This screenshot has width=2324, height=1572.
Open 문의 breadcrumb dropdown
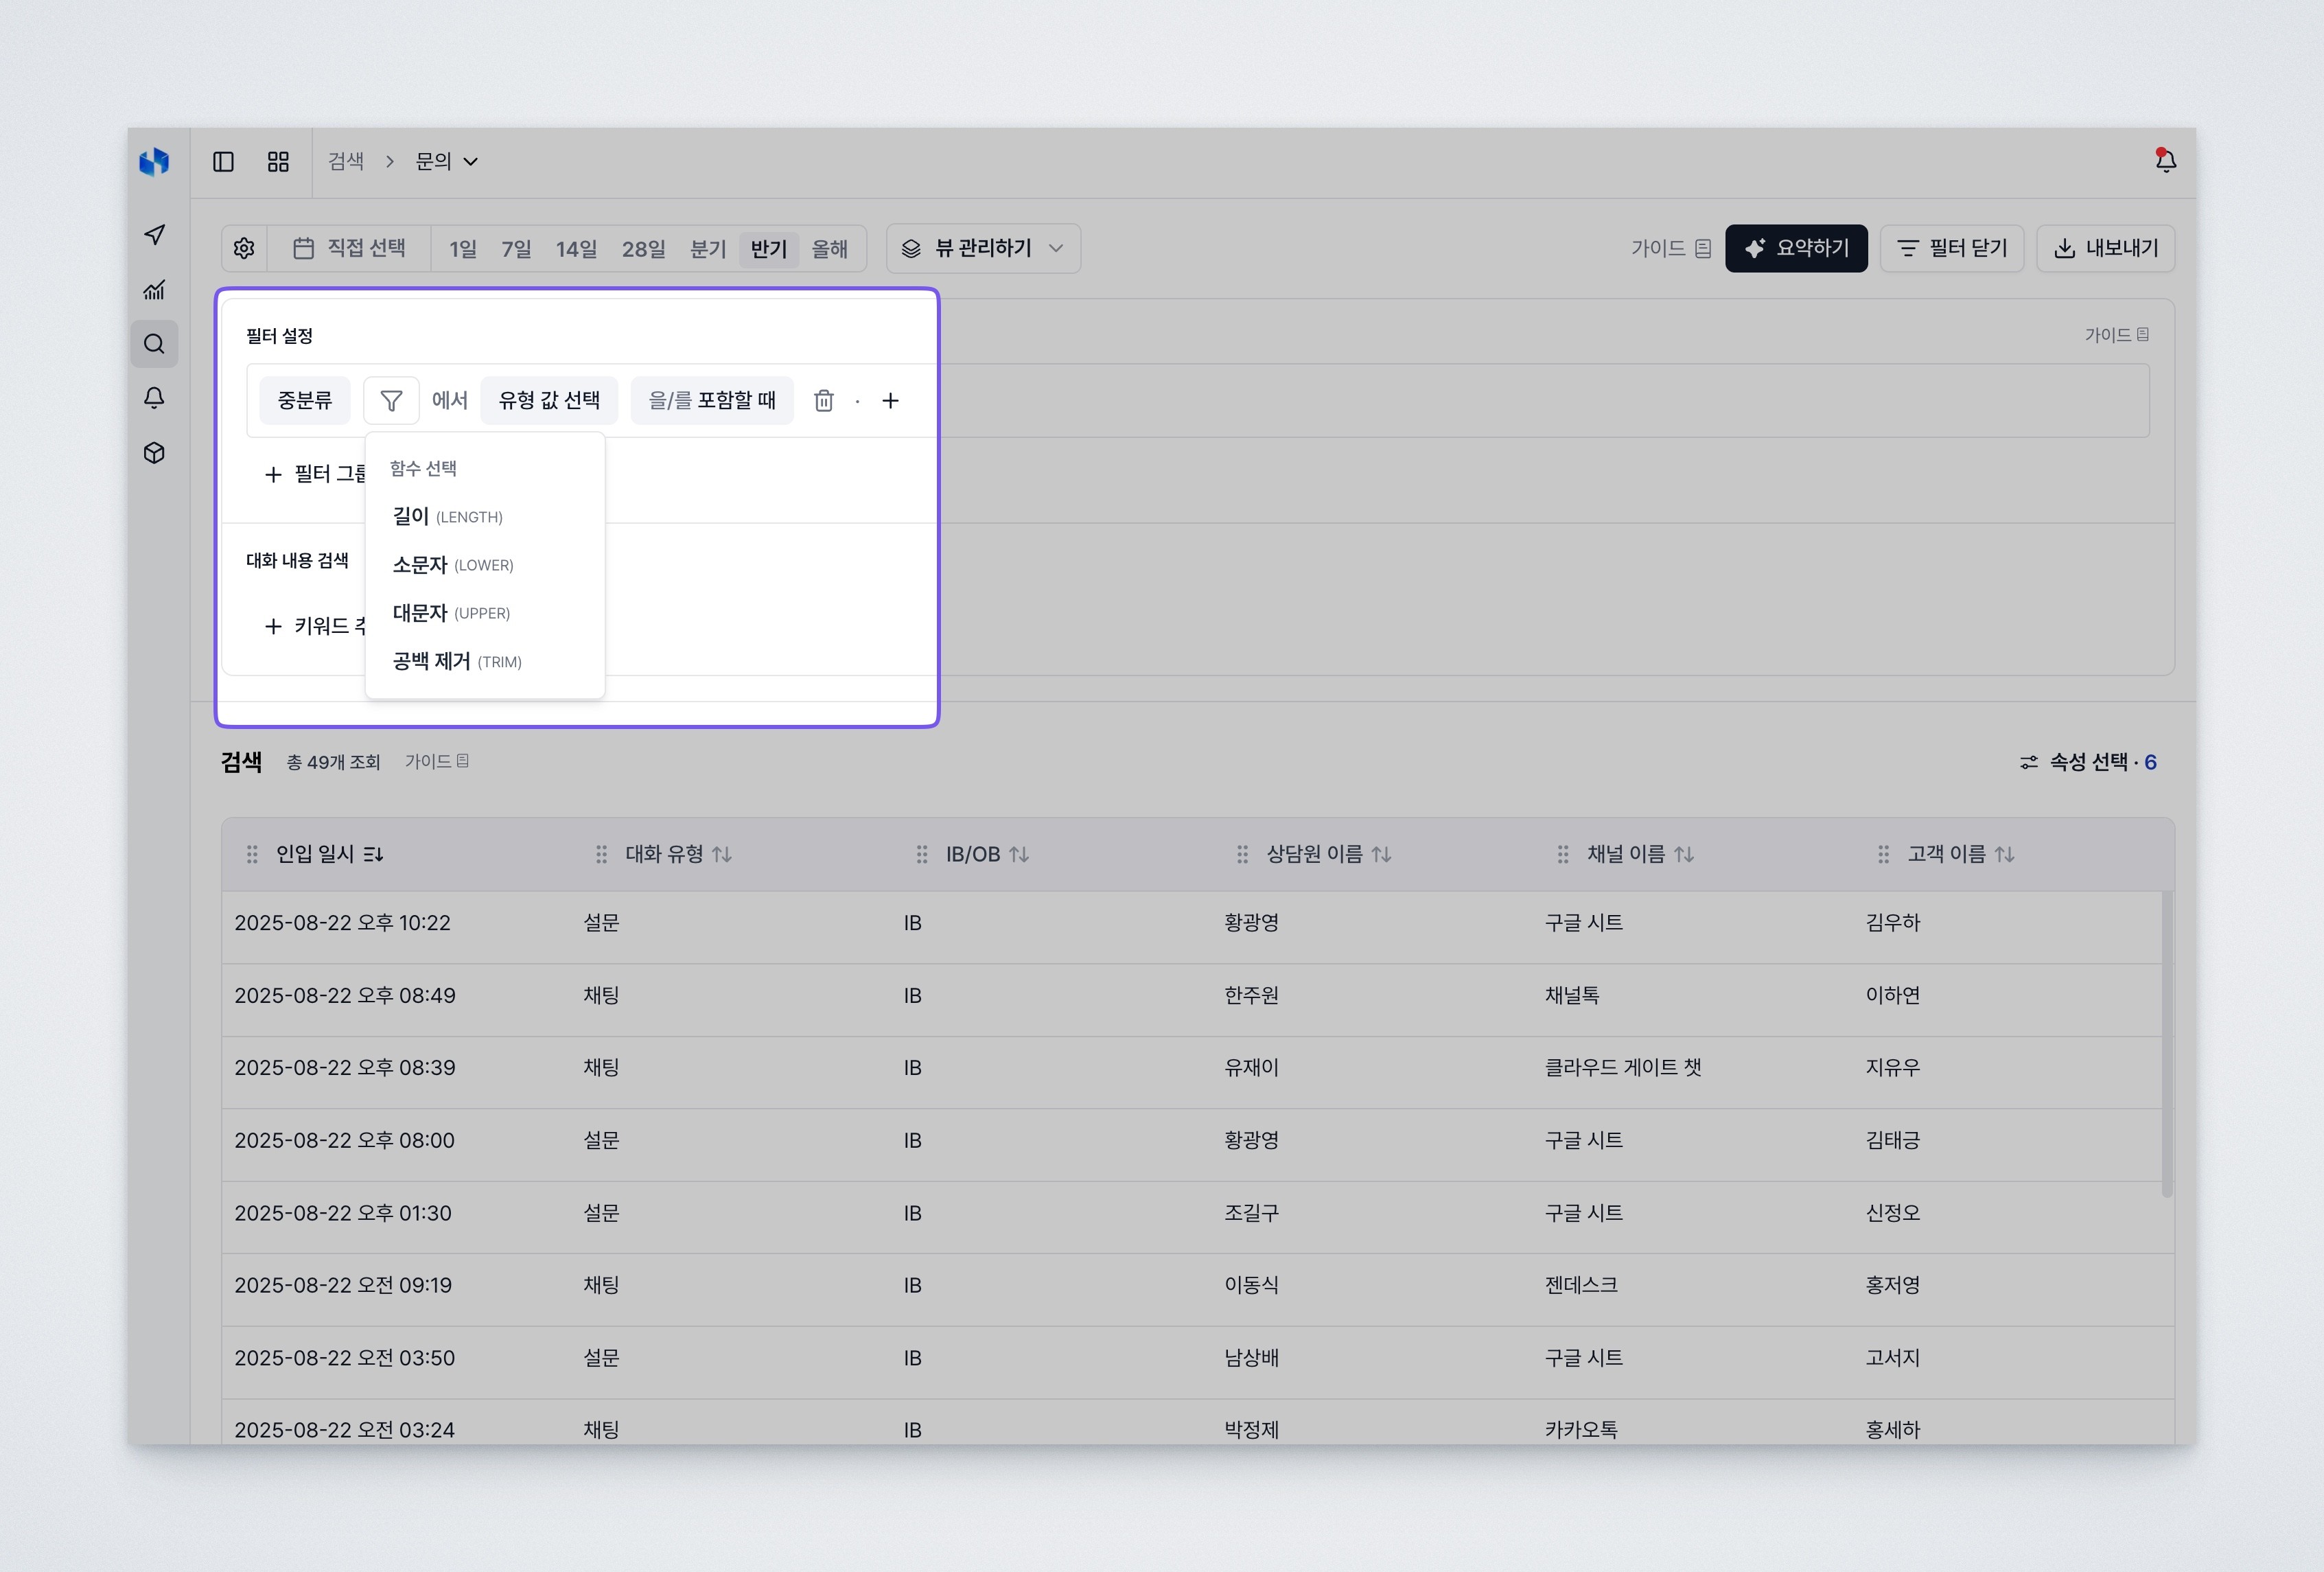click(x=446, y=161)
